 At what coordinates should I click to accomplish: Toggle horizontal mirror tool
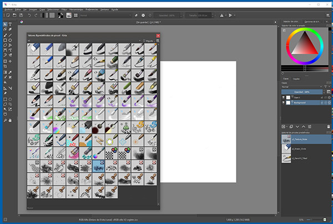click(221, 15)
